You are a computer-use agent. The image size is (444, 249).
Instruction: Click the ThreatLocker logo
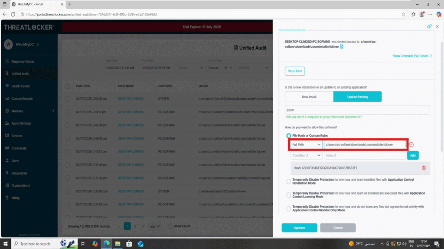(x=29, y=27)
